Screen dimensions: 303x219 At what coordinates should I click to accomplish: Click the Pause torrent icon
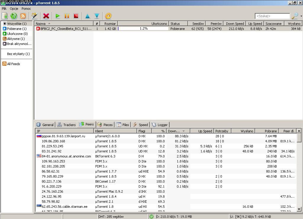tap(67, 16)
